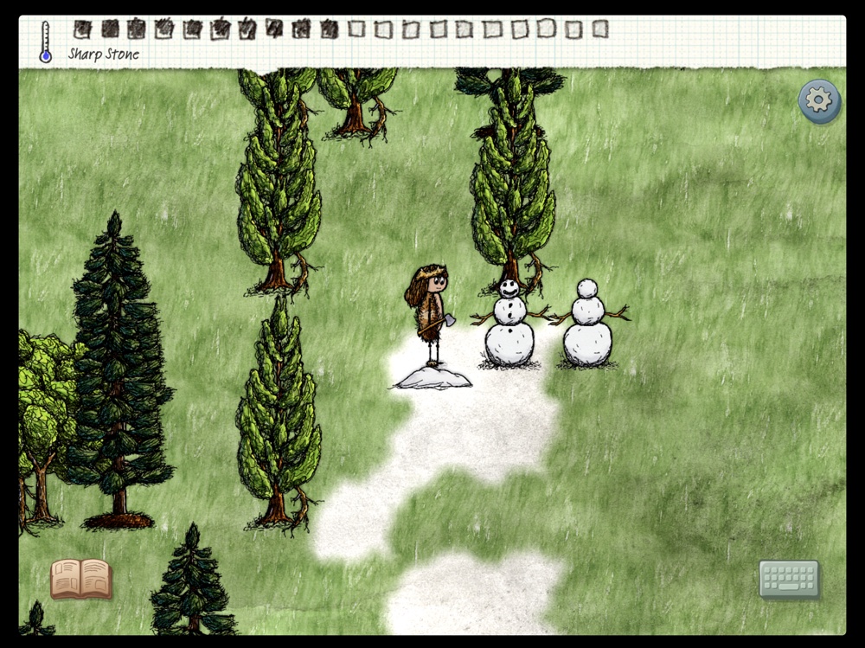Pick the snow pile under the character
865x648 pixels.
[x=432, y=377]
